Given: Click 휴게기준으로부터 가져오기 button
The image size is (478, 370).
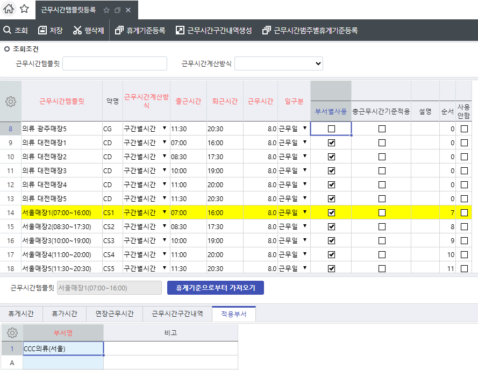Looking at the screenshot, I should pyautogui.click(x=215, y=288).
